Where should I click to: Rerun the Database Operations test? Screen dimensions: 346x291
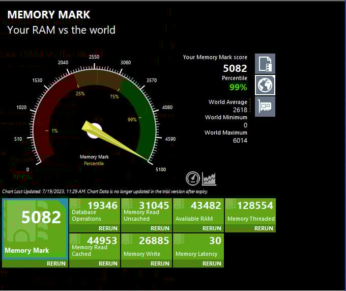click(108, 228)
